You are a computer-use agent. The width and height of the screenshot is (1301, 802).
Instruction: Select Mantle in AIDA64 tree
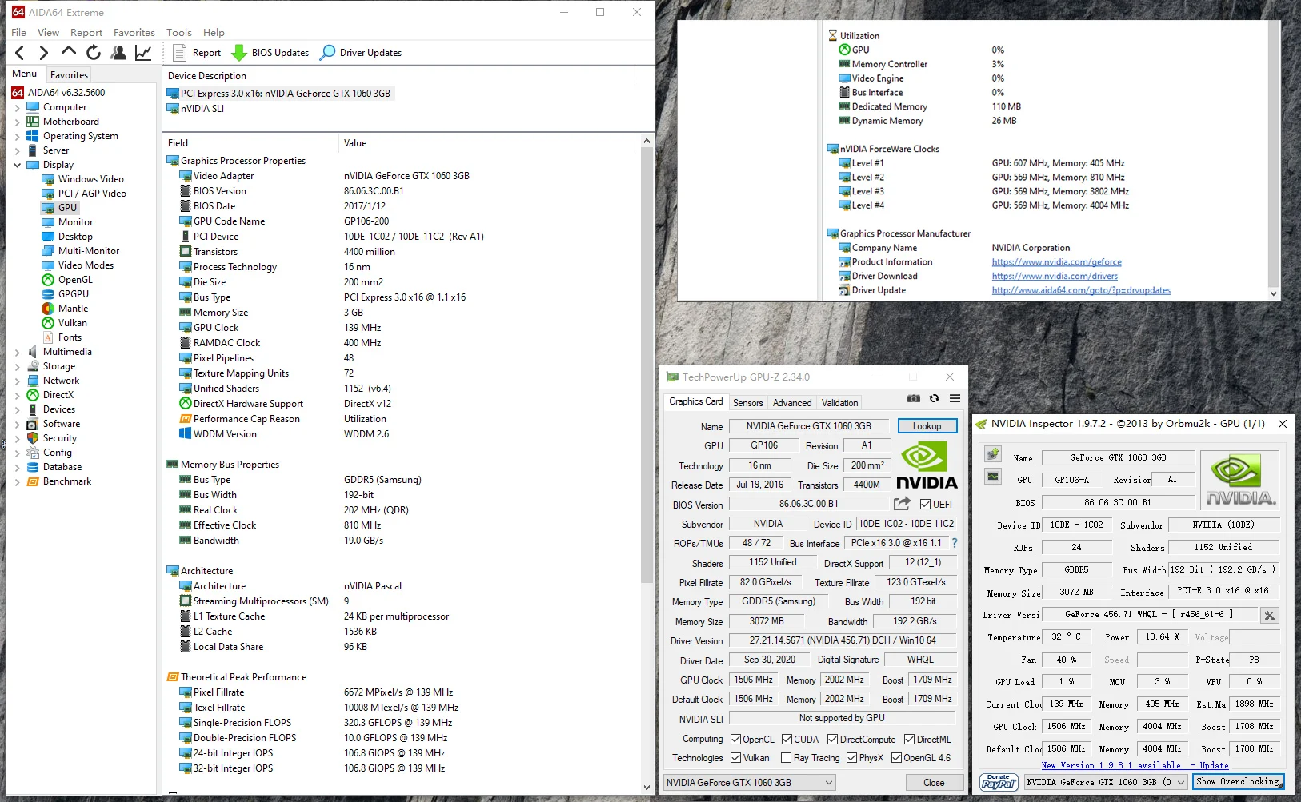73,309
